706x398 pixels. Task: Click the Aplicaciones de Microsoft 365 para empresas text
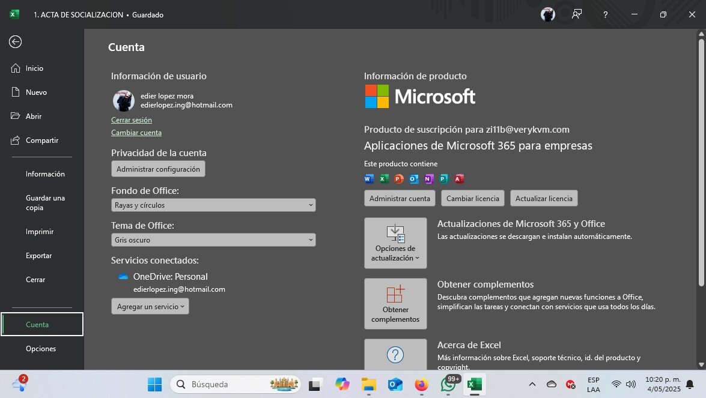pyautogui.click(x=478, y=146)
